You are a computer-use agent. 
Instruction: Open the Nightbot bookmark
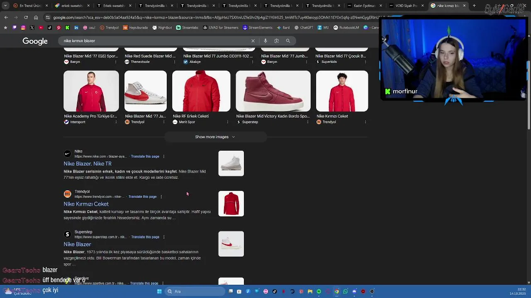pyautogui.click(x=162, y=28)
